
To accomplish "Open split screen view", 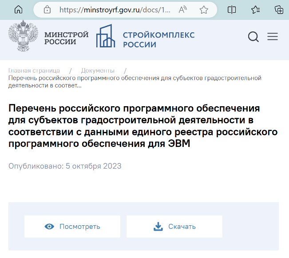I will coord(232,10).
